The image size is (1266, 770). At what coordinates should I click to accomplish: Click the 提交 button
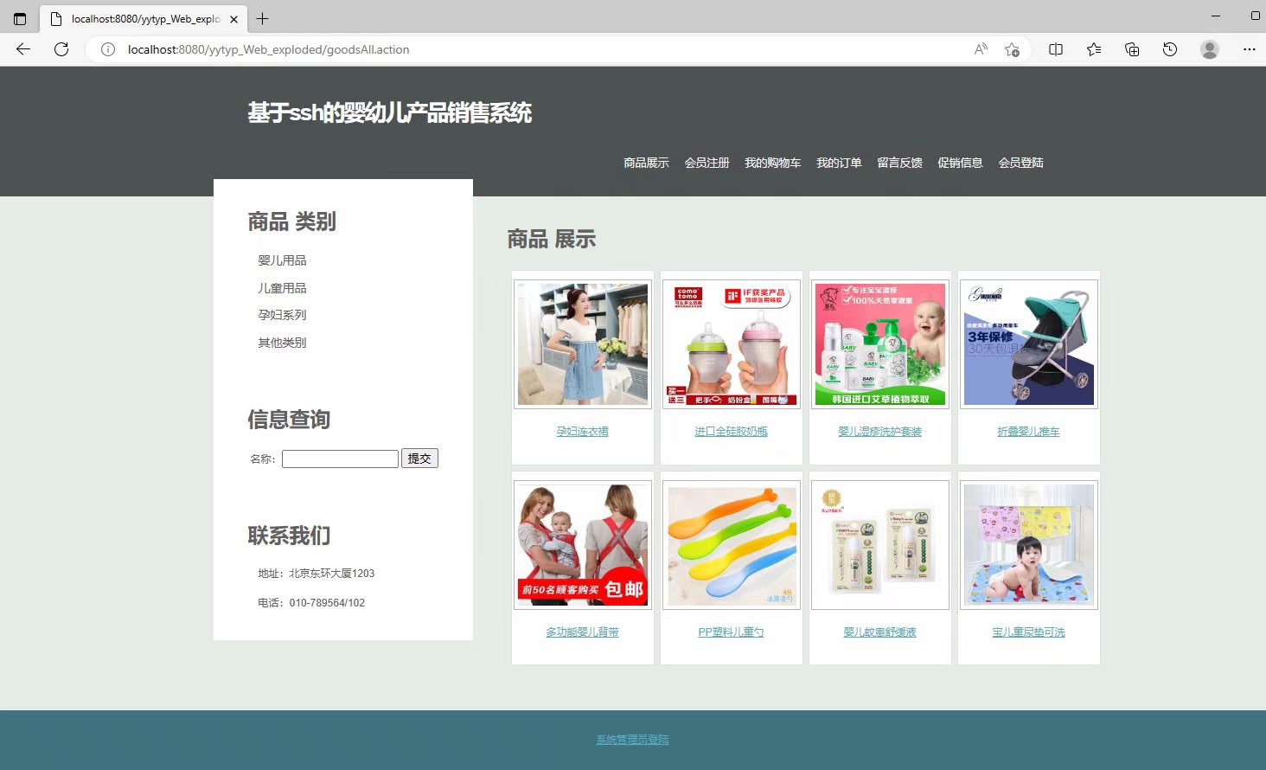click(x=419, y=459)
